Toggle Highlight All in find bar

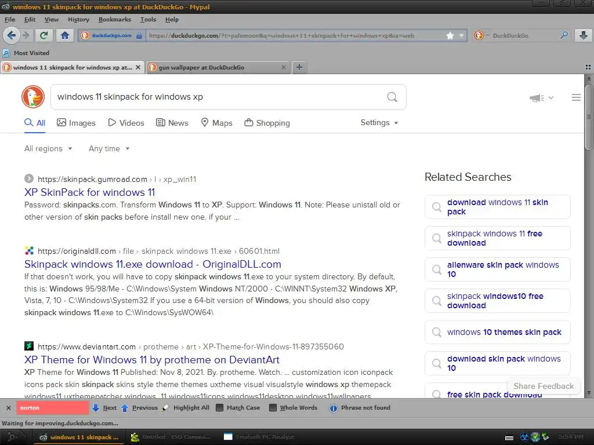pos(186,408)
